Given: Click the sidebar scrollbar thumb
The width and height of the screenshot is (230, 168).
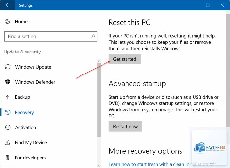Looking at the screenshot, I should pos(99,100).
